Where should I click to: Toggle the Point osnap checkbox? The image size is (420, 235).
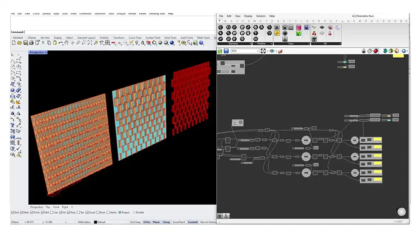pos(32,212)
